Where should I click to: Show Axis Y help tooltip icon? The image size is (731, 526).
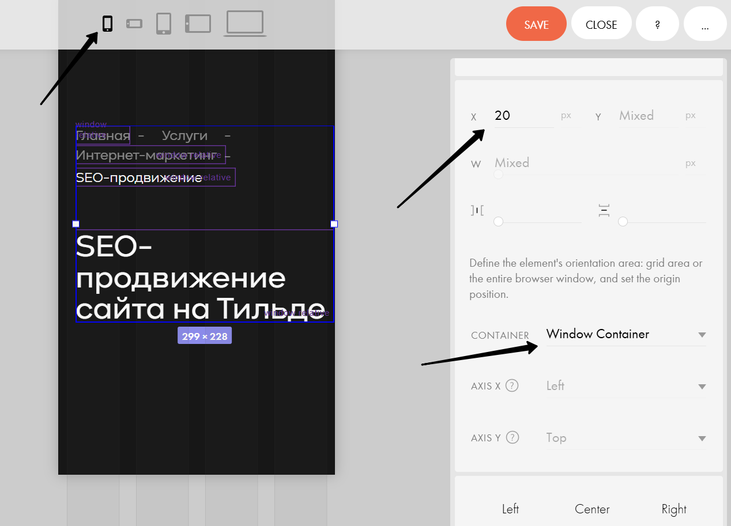point(513,437)
